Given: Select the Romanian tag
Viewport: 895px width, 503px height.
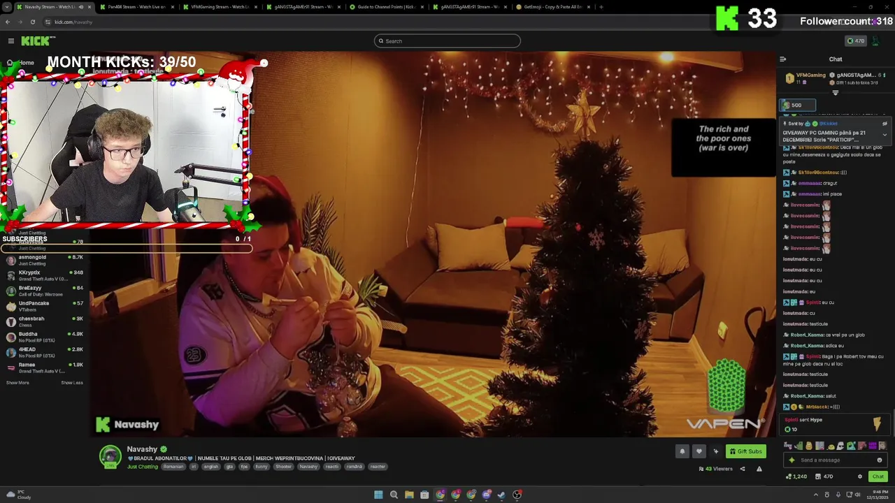Looking at the screenshot, I should (173, 467).
